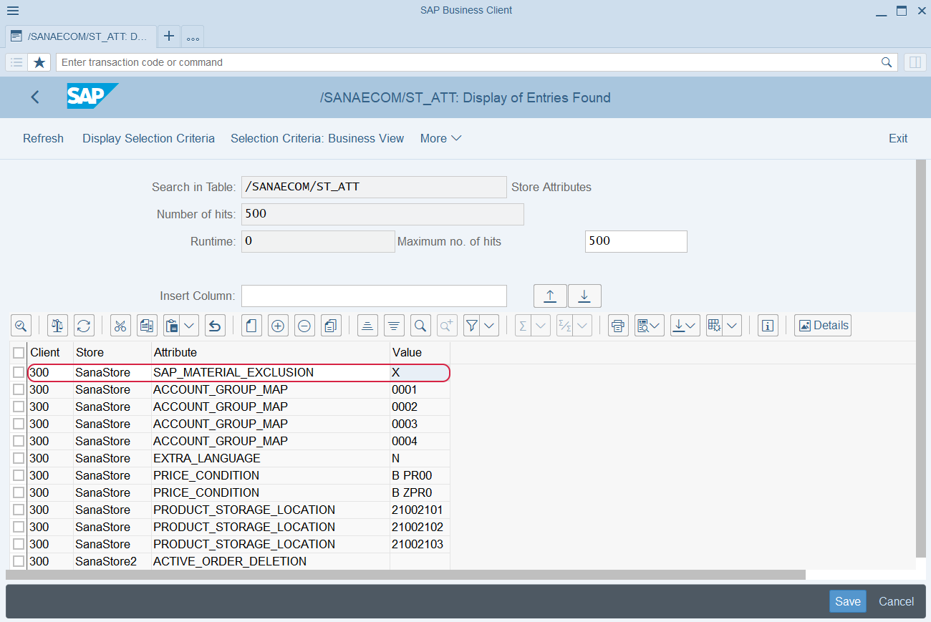931x622 pixels.
Task: Click the down arrow button next to Insert Column
Action: tap(584, 296)
